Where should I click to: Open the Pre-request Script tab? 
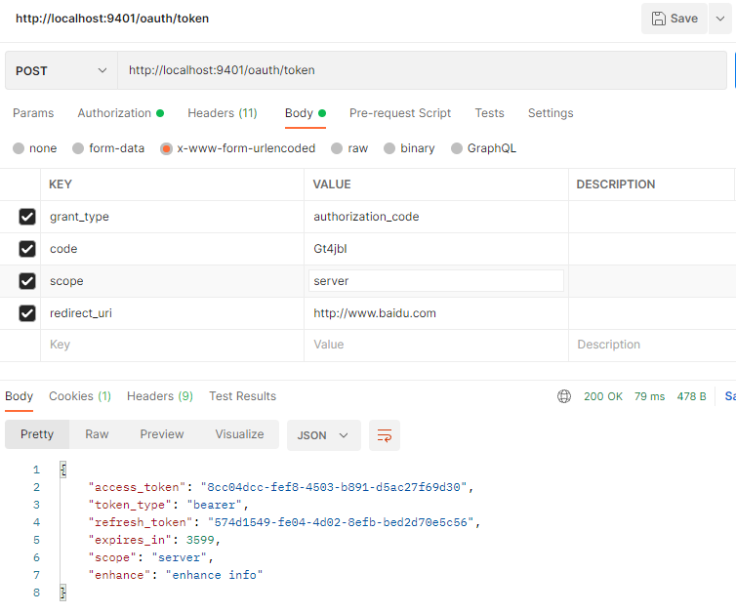point(400,113)
